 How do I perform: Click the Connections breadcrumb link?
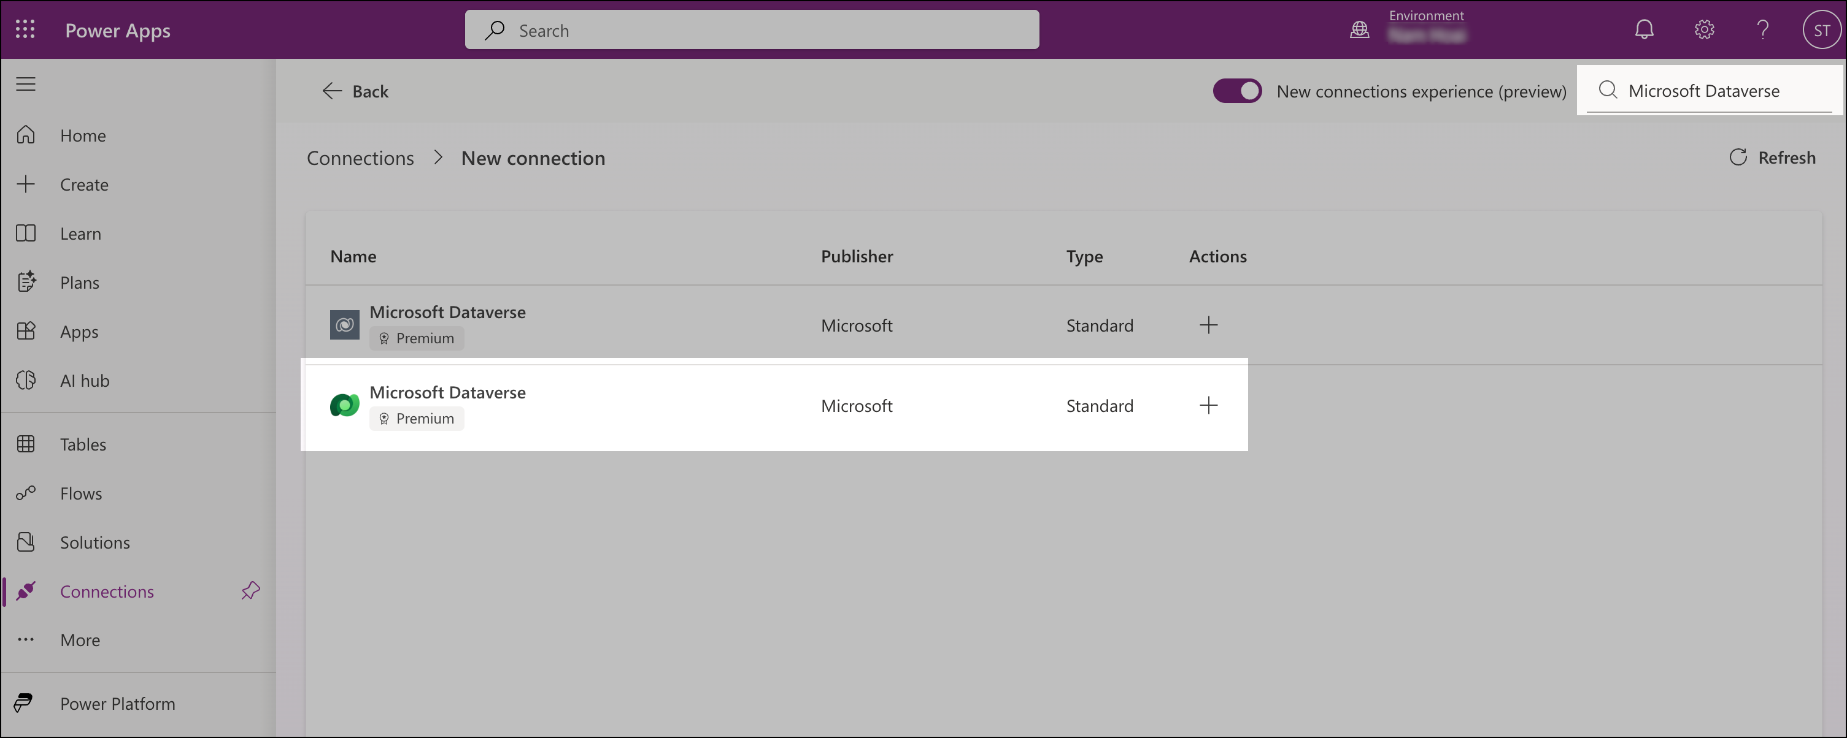pos(360,158)
